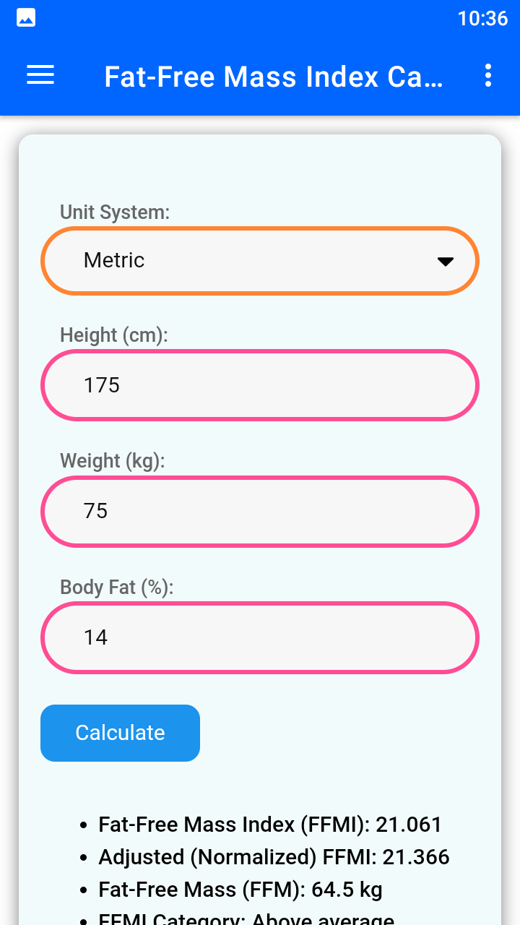Image resolution: width=520 pixels, height=925 pixels.
Task: Click the Adjusted FFMI result line
Action: tap(272, 856)
